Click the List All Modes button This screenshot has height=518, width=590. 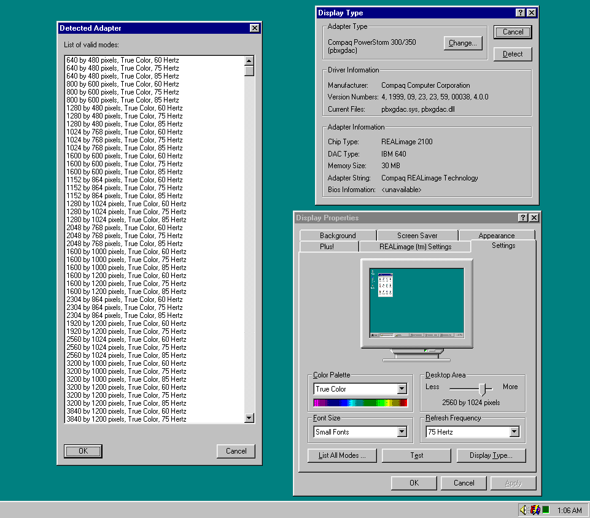point(342,455)
